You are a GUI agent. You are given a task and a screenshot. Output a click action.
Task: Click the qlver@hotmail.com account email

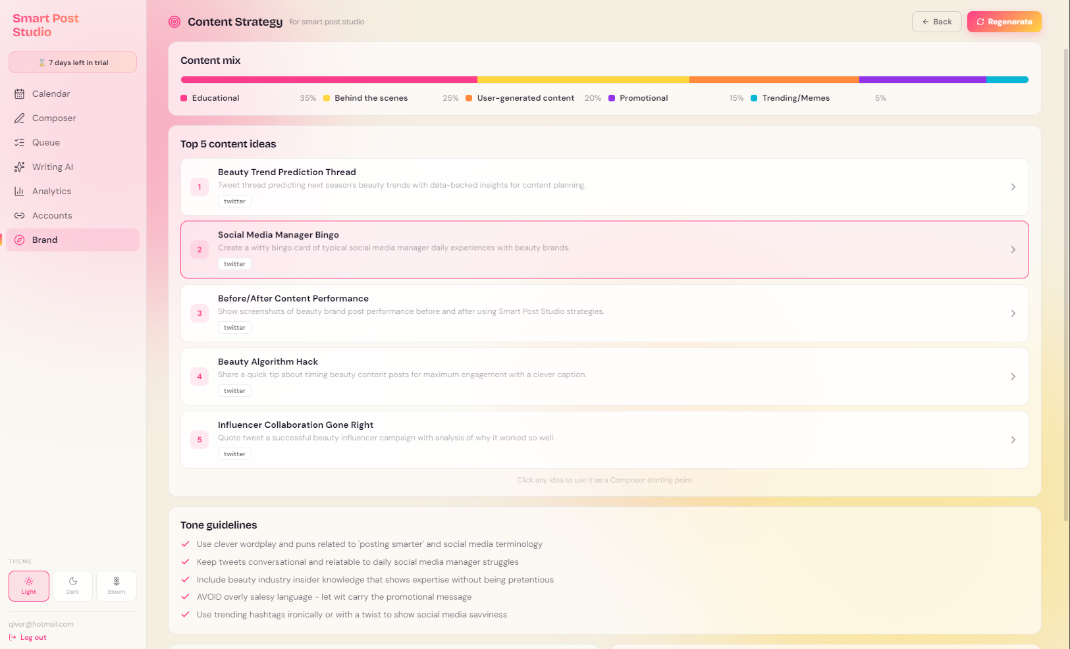pos(41,624)
